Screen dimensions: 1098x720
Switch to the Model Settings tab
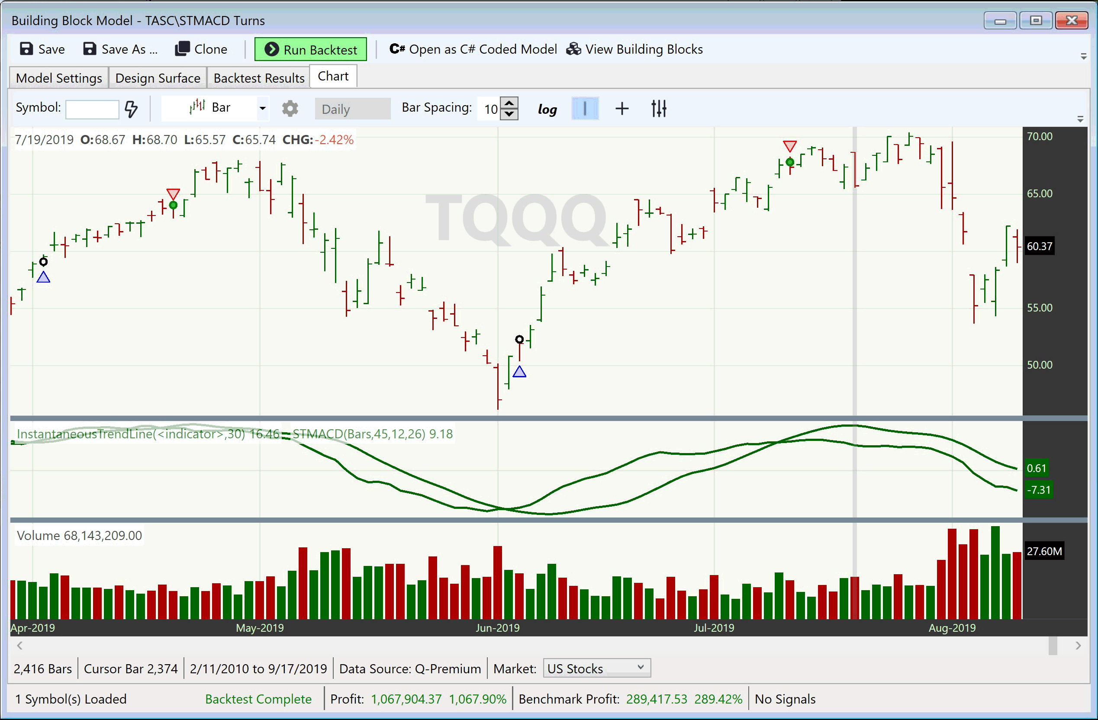tap(58, 78)
